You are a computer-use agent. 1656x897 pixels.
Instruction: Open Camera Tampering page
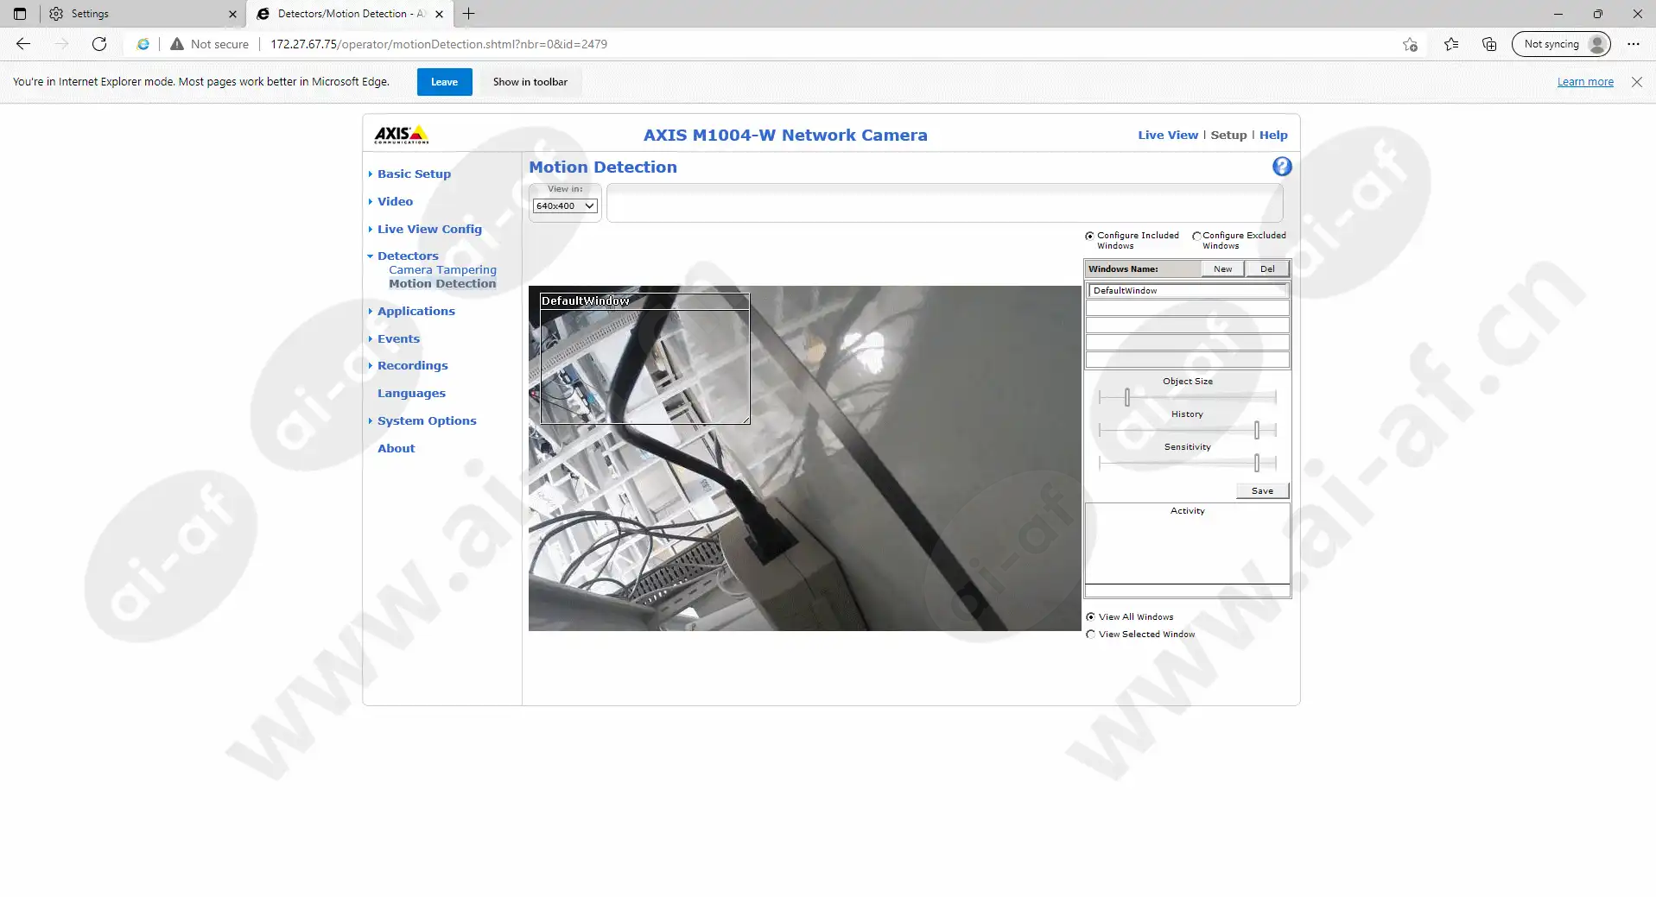click(442, 269)
